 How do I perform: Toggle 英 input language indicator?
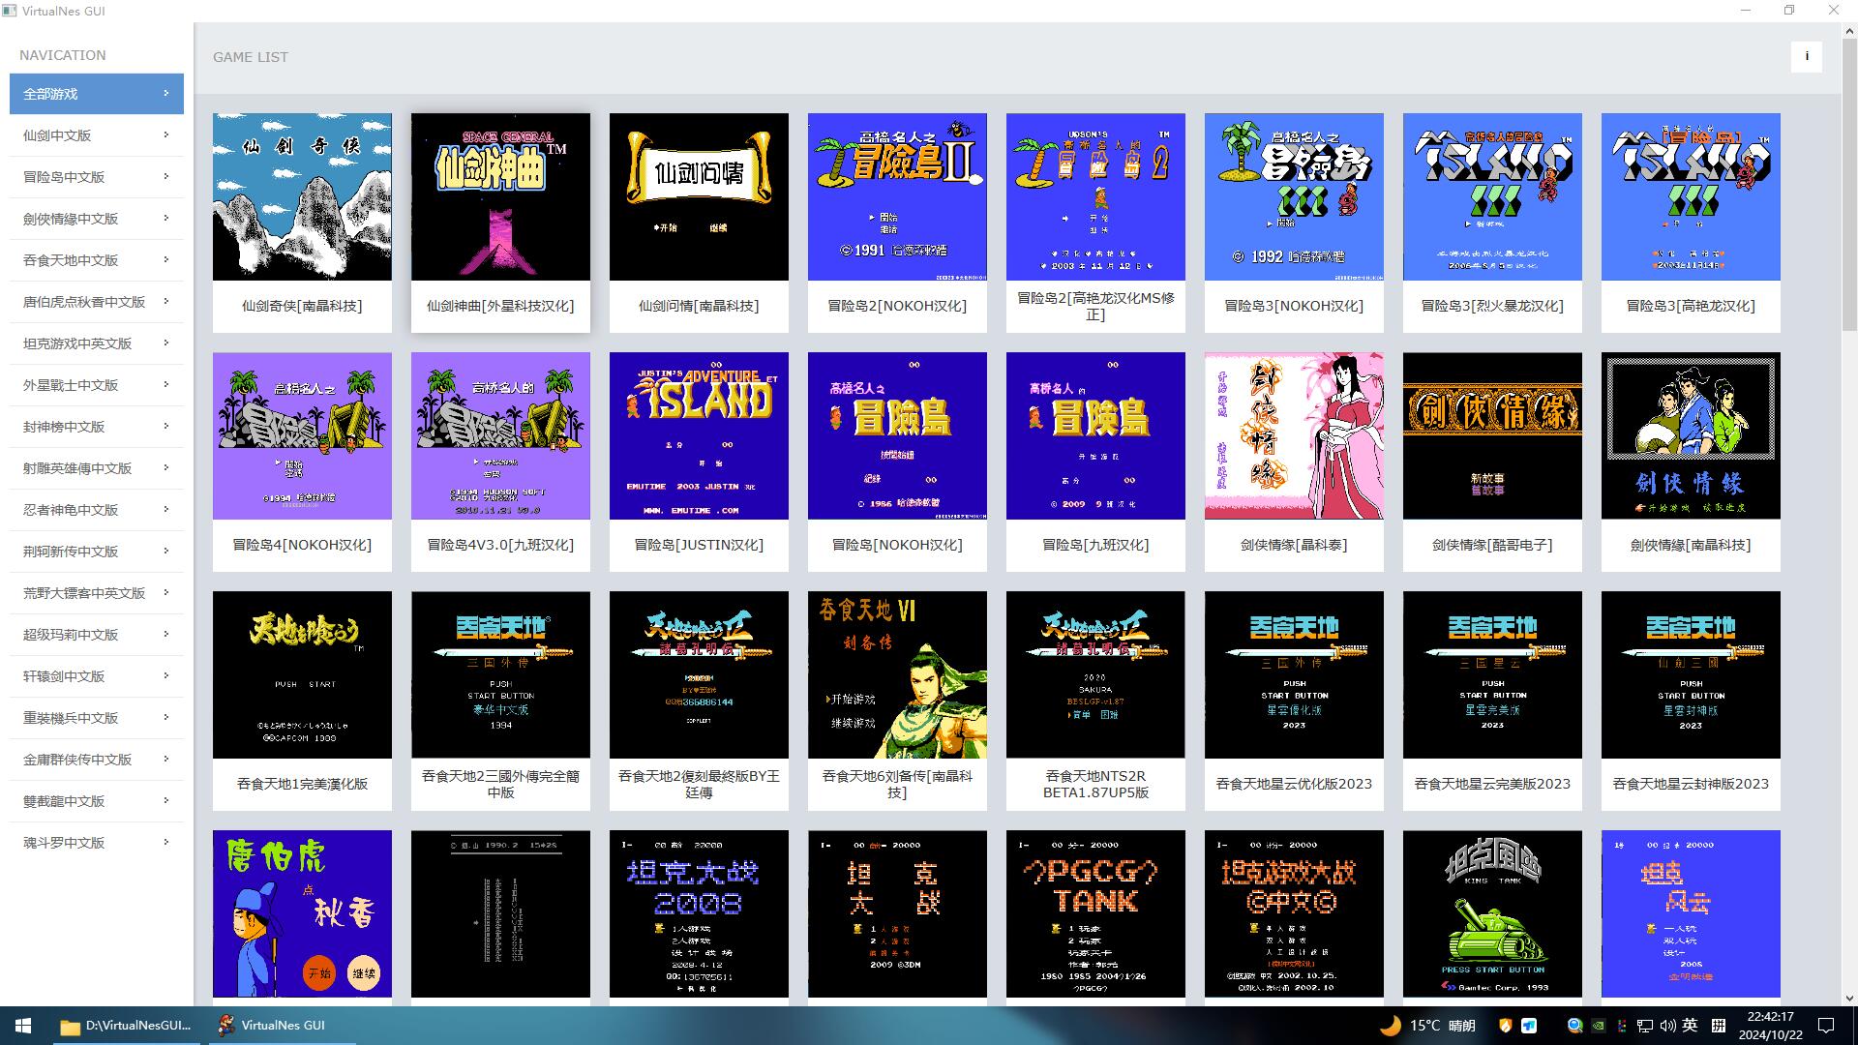click(x=1690, y=1026)
